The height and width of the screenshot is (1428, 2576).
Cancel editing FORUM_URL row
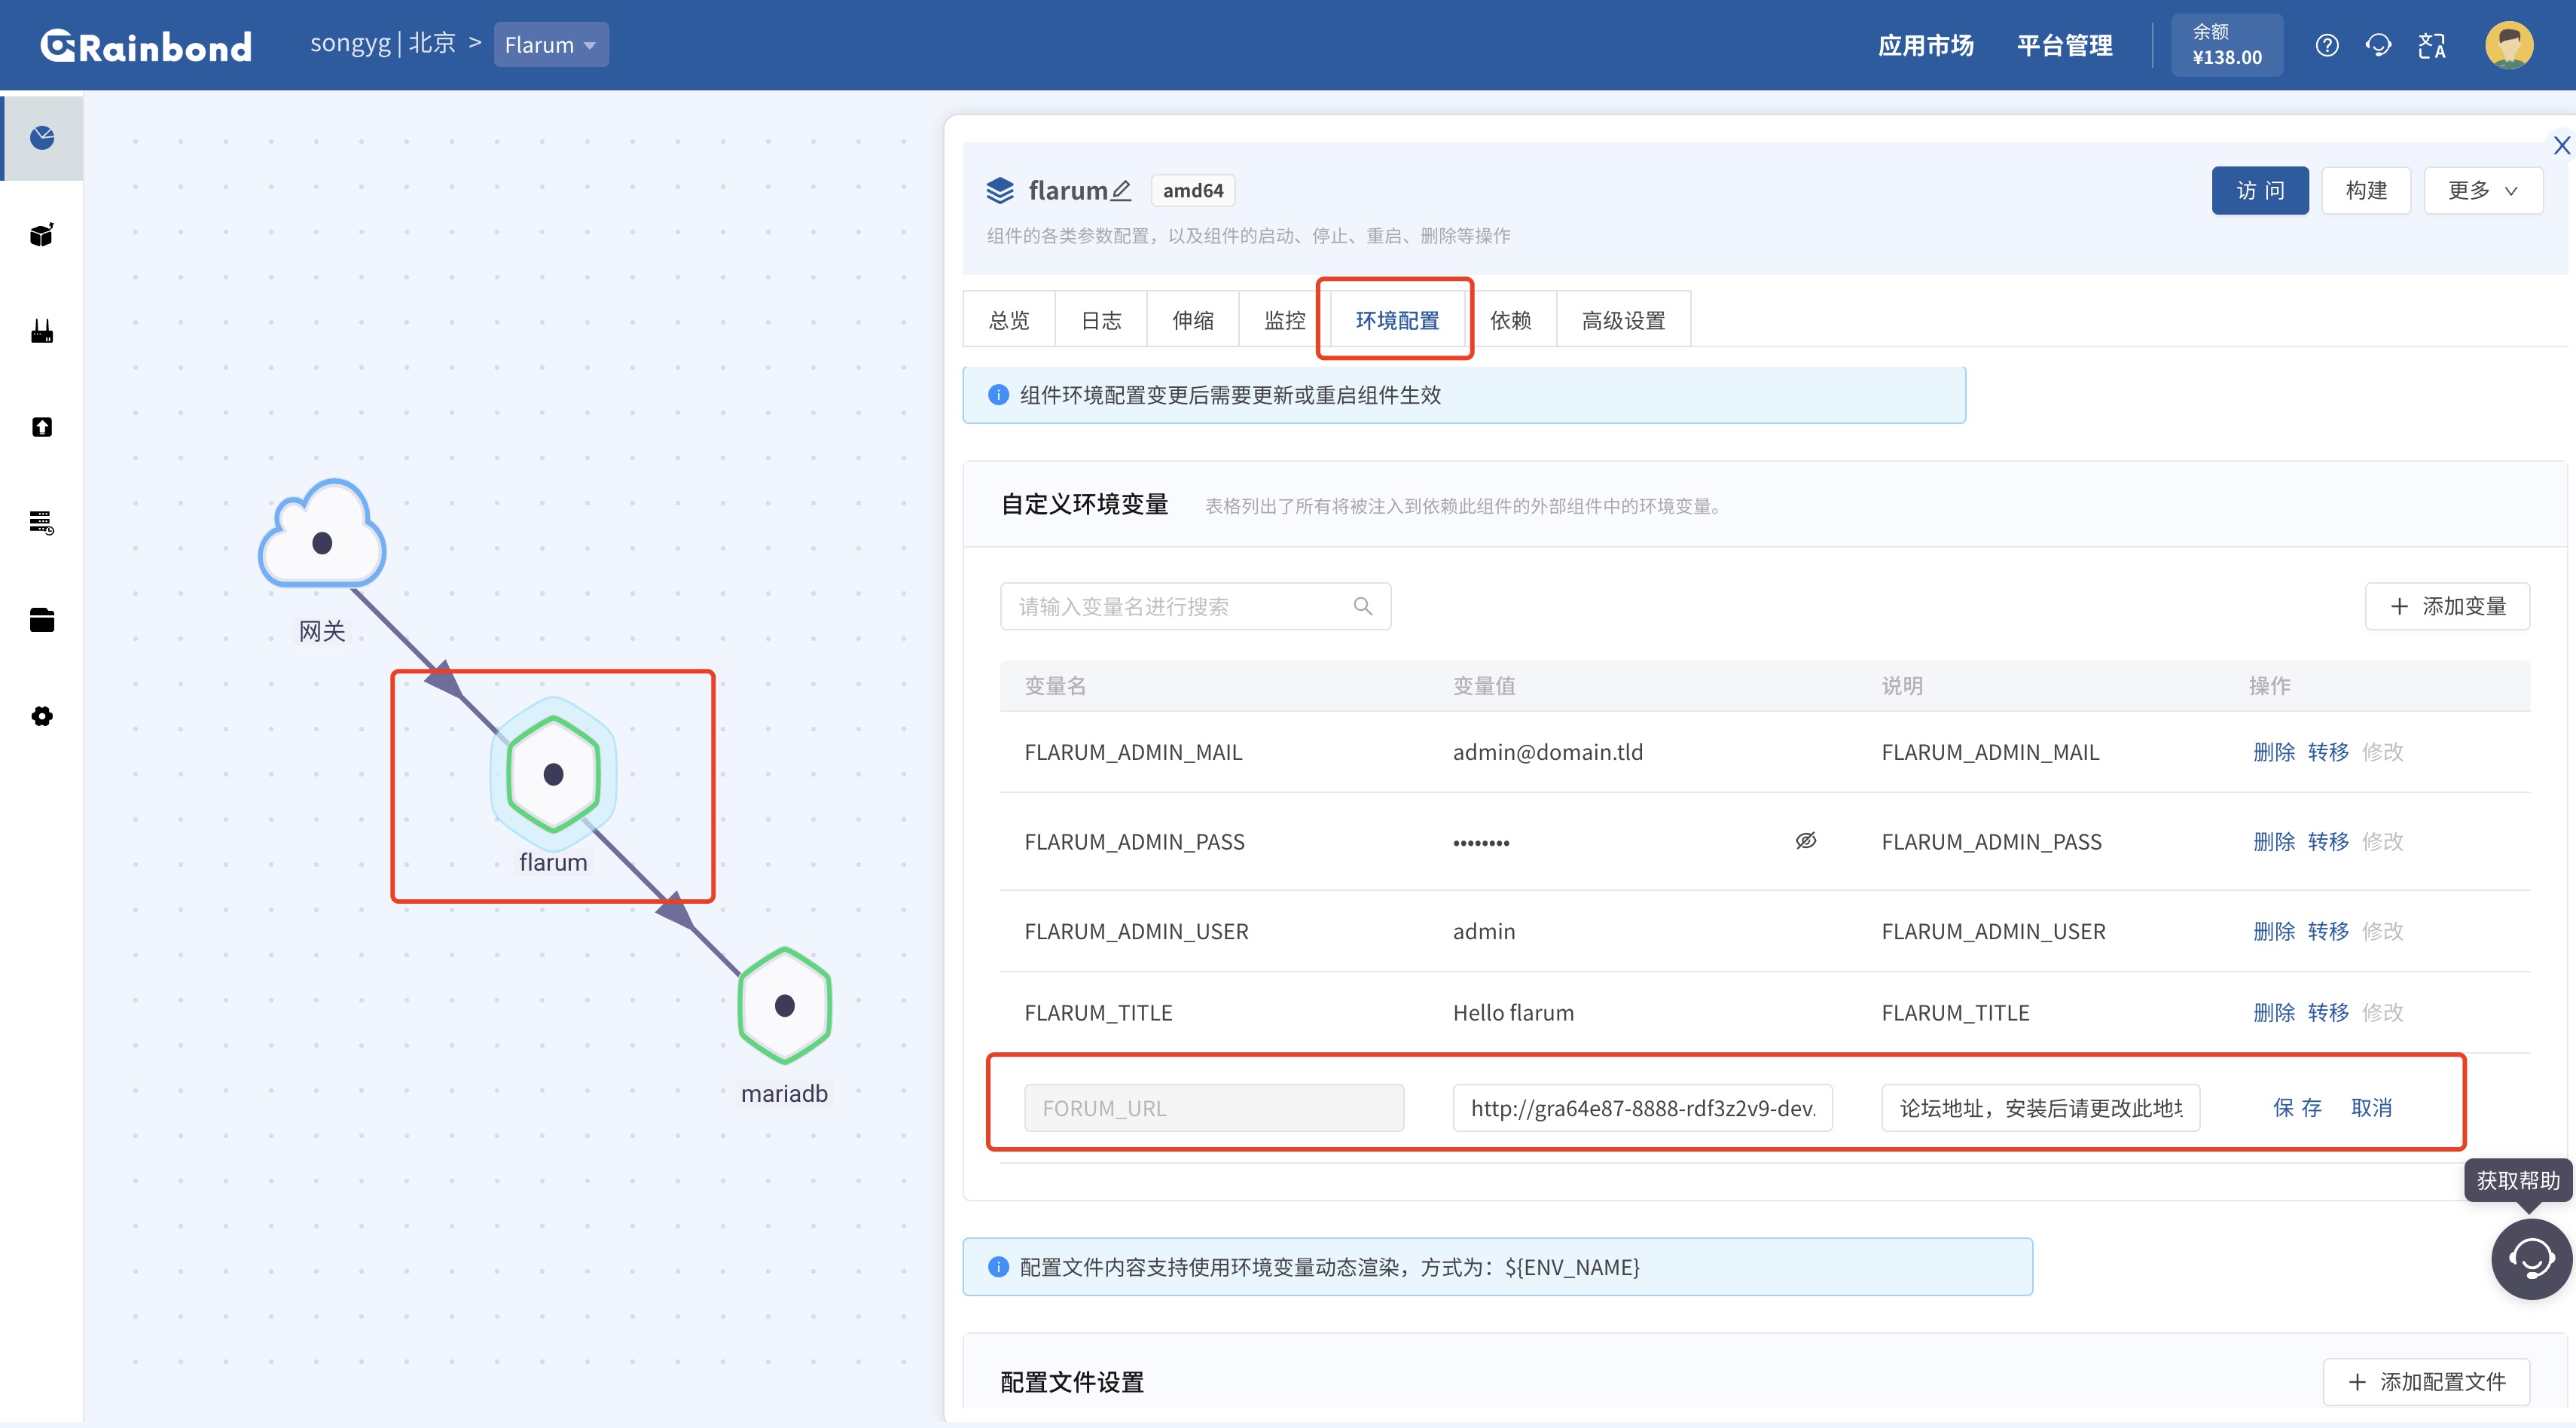click(x=2371, y=1107)
